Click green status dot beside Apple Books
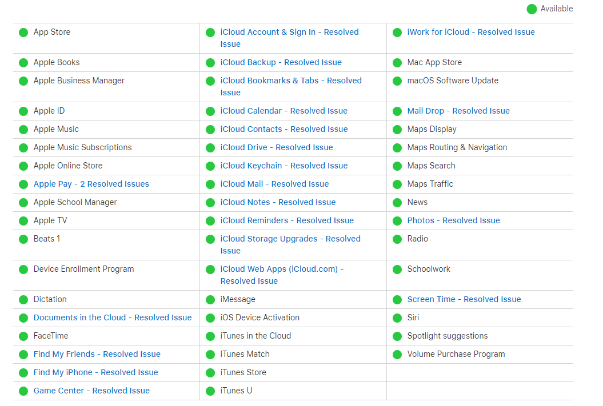Viewport: 603px width, 406px height. tap(23, 63)
